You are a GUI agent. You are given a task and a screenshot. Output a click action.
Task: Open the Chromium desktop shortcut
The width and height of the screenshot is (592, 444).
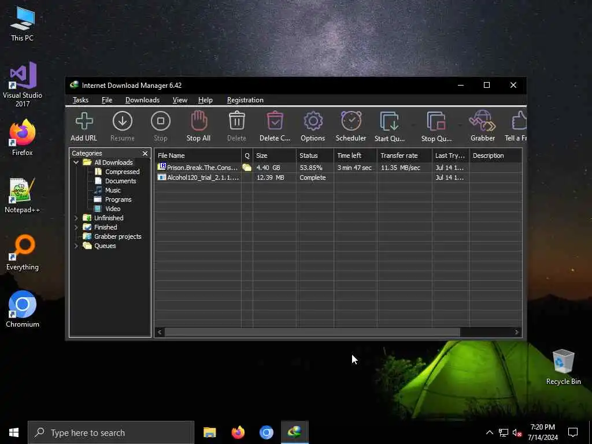point(23,309)
